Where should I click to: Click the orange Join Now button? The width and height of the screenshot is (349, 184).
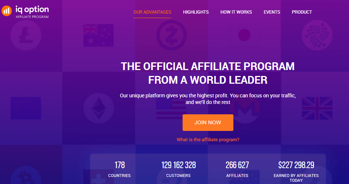208,122
